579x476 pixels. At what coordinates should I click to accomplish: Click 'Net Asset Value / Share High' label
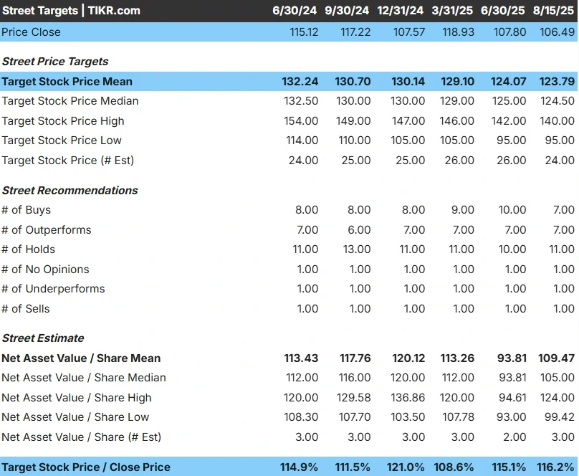(x=77, y=397)
